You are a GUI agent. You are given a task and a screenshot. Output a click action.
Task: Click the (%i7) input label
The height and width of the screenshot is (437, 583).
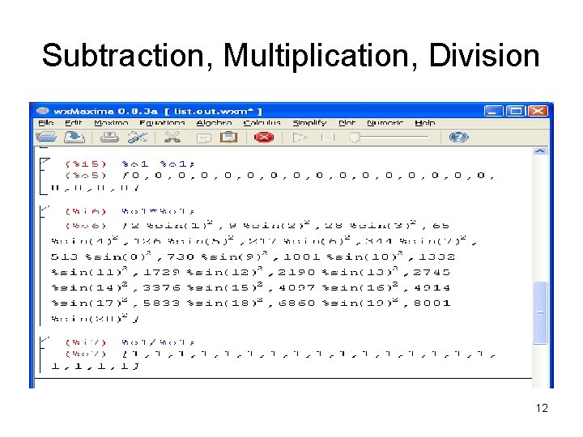tap(86, 342)
